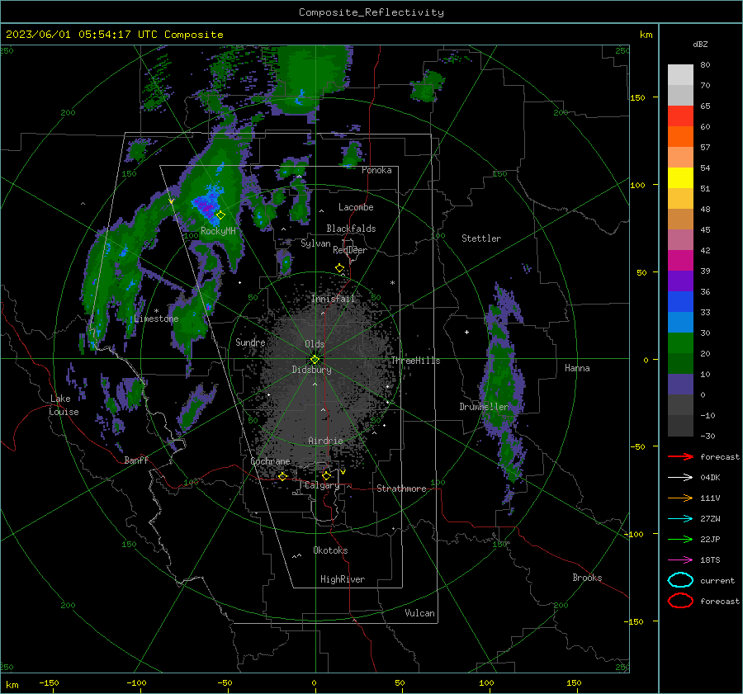Select the 36 dBZ purple color swatch
743x694 pixels.
pyautogui.click(x=680, y=281)
